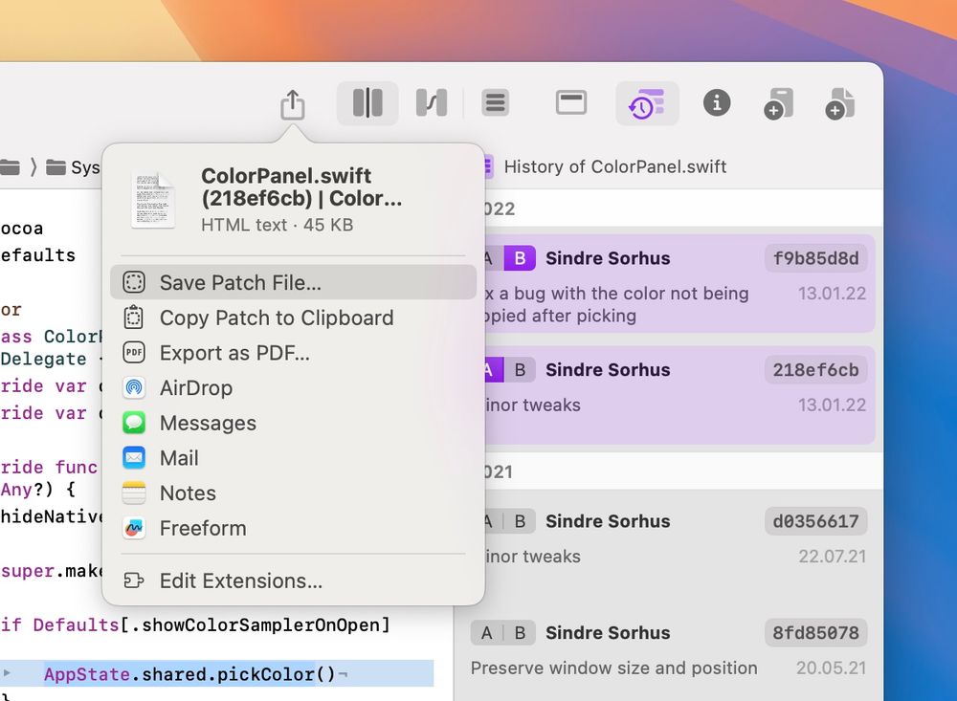The image size is (957, 701).
Task: Send to Freeform app
Action: [293, 528]
